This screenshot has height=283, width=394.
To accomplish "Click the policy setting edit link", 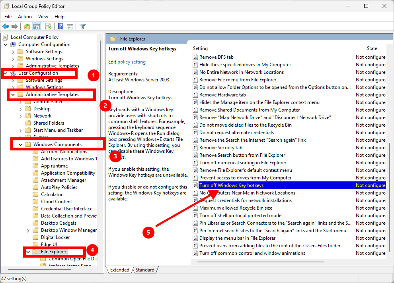I will (x=132, y=62).
